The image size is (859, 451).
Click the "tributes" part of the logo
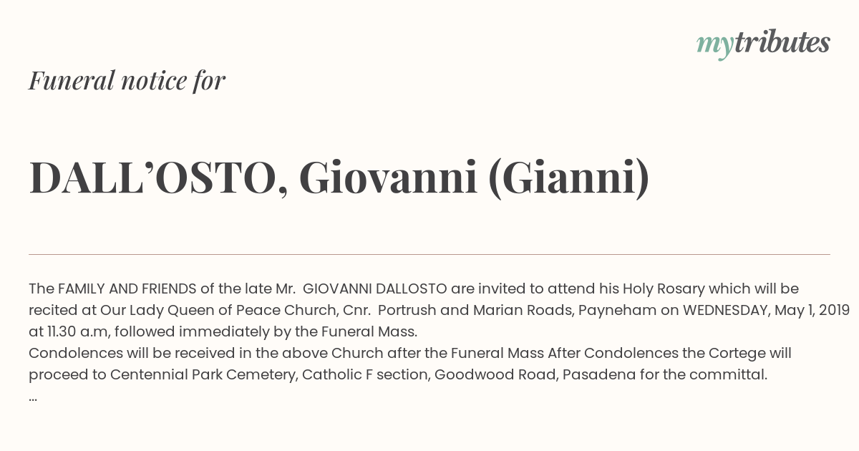pos(782,42)
